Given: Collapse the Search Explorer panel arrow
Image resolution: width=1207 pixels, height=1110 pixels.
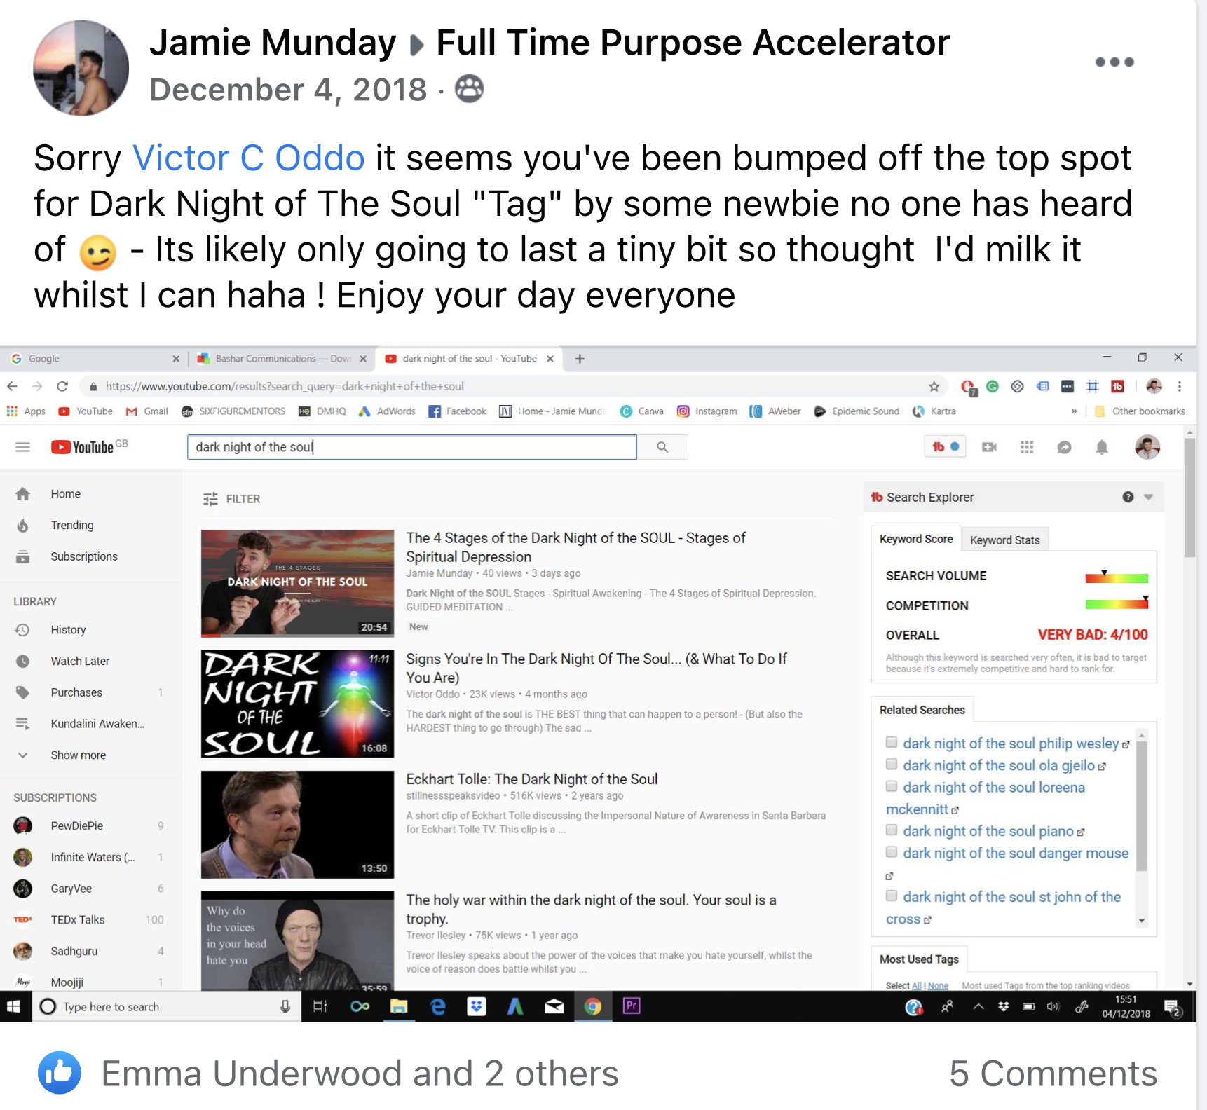Looking at the screenshot, I should (1148, 497).
